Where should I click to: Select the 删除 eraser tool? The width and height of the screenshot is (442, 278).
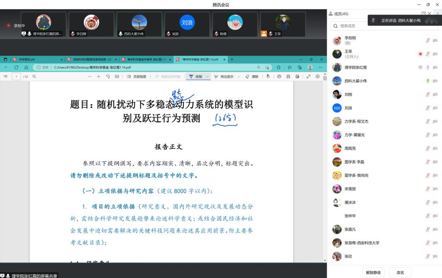point(252,76)
